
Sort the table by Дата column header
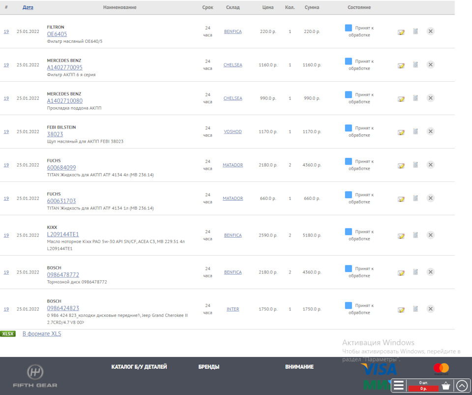pos(28,7)
